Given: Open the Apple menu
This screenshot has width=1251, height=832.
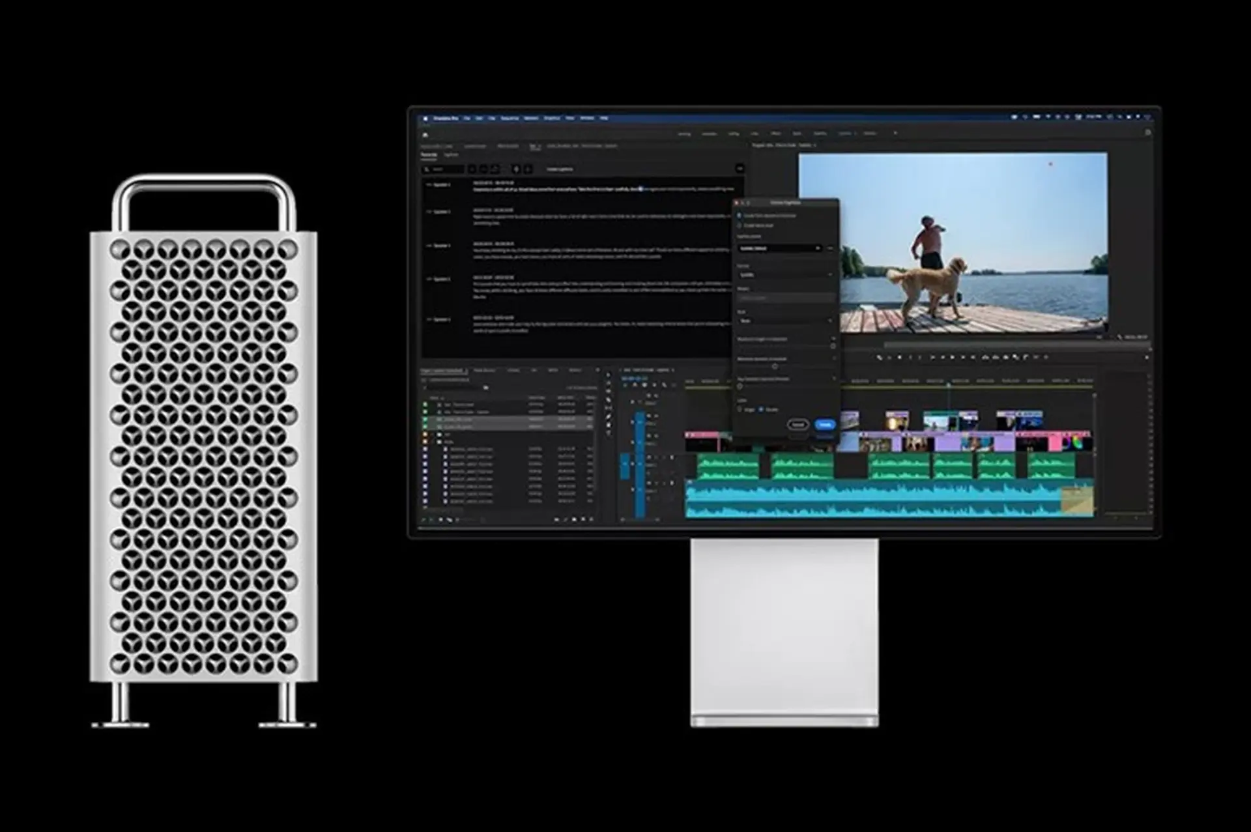Looking at the screenshot, I should (425, 118).
